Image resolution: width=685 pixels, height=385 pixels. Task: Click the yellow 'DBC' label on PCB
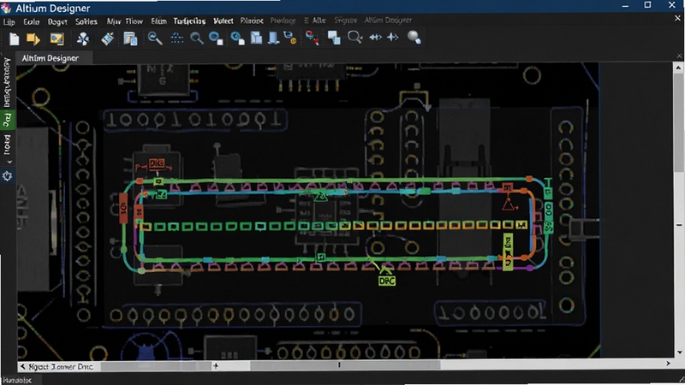387,281
